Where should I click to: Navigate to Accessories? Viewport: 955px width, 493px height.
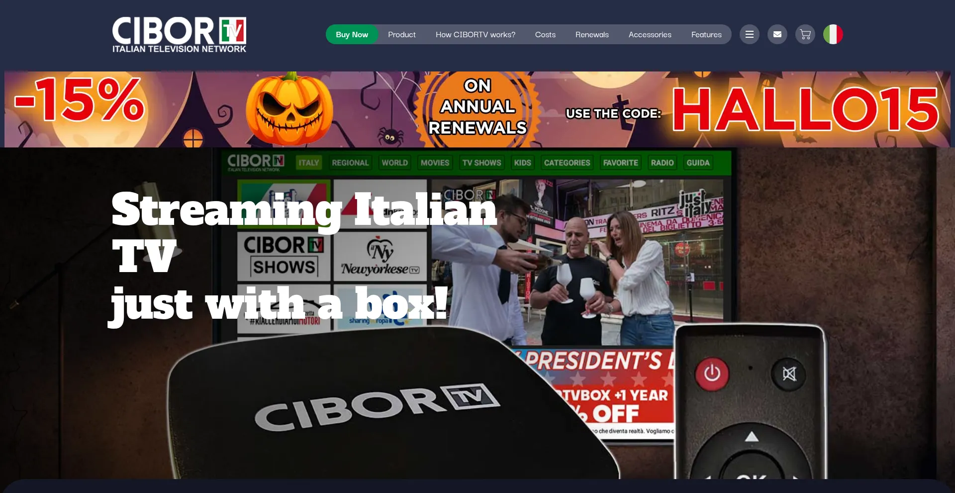[650, 34]
